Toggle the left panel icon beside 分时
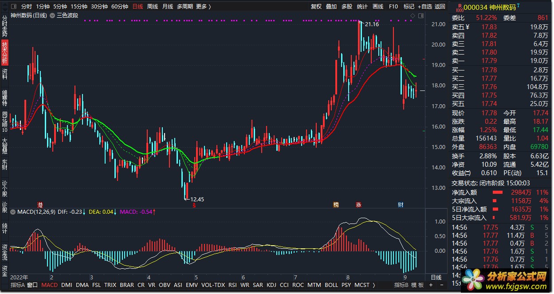The width and height of the screenshot is (554, 294). click(x=13, y=7)
